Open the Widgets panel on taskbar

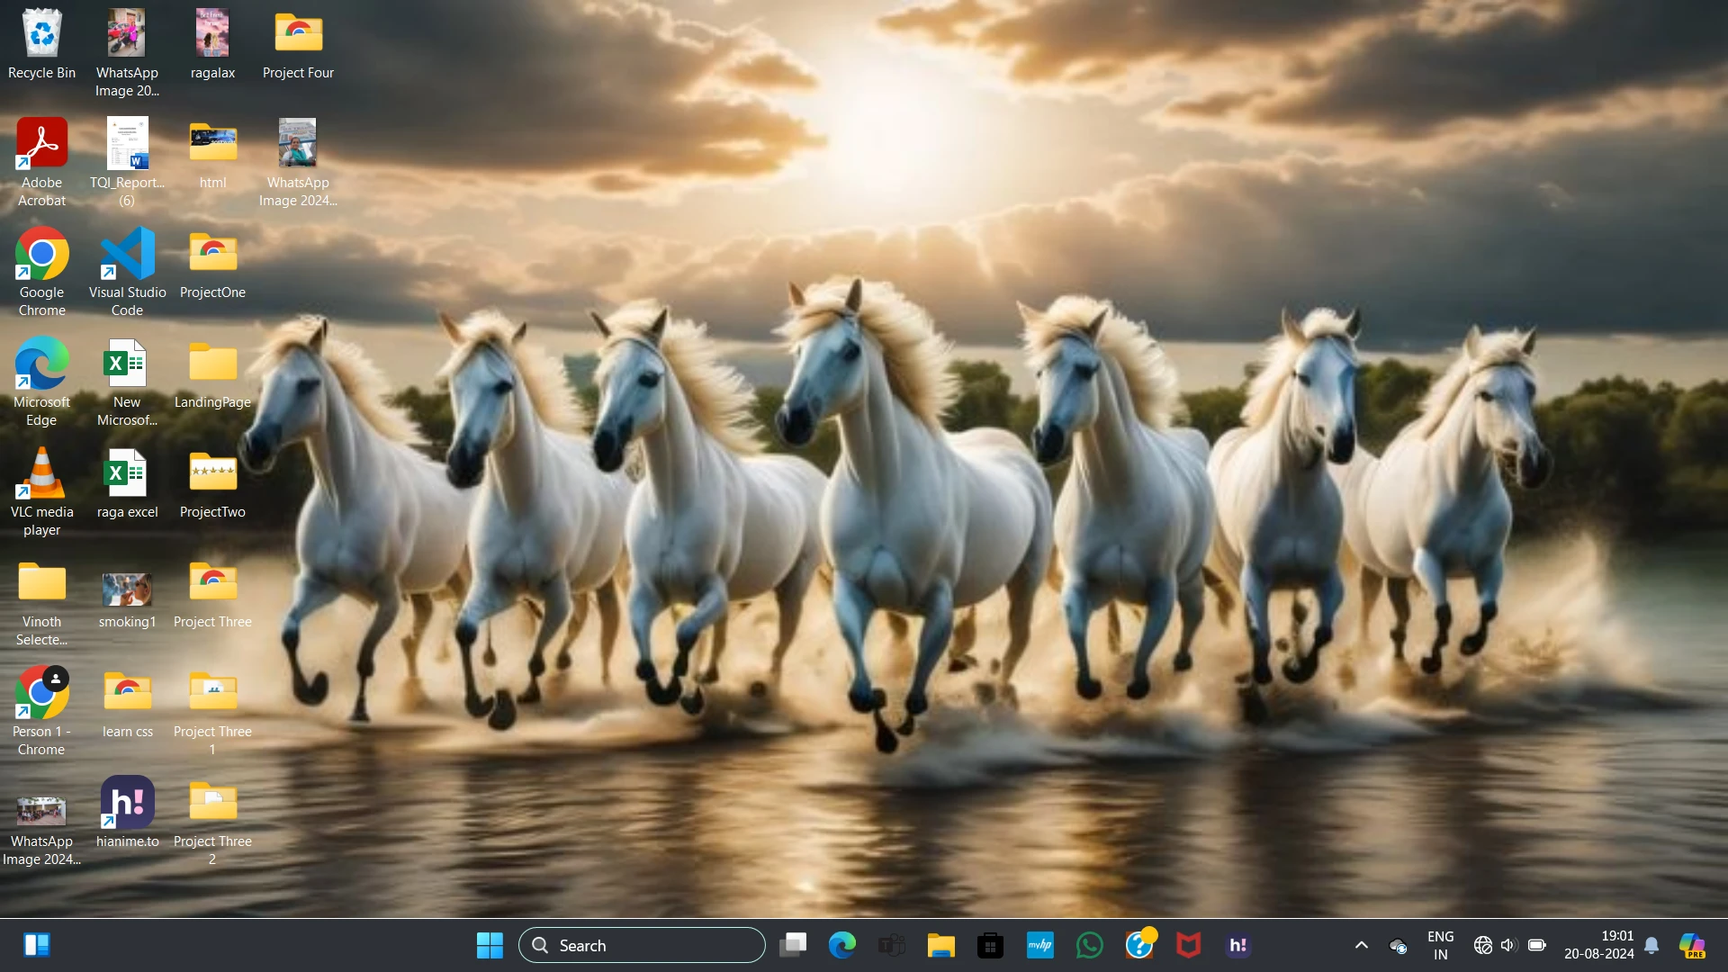(37, 945)
